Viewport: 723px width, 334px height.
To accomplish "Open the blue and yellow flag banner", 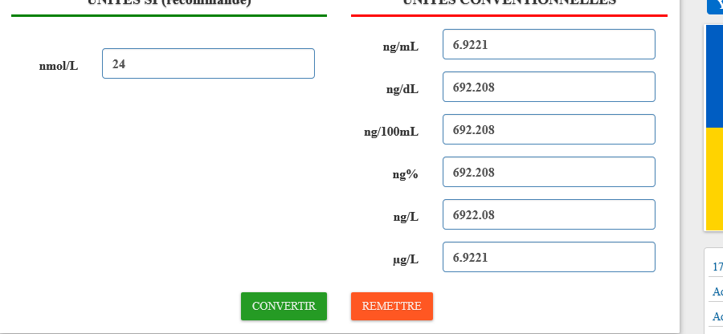I will 714,128.
